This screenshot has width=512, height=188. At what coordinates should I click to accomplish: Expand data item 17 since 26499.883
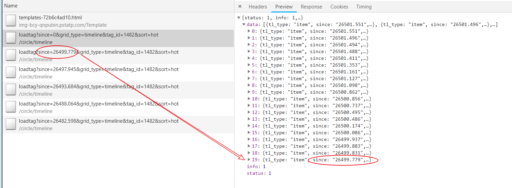[x=250, y=146]
